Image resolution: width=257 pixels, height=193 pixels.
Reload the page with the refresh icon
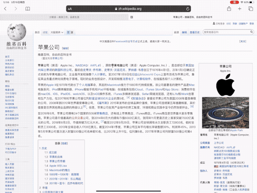point(188,9)
